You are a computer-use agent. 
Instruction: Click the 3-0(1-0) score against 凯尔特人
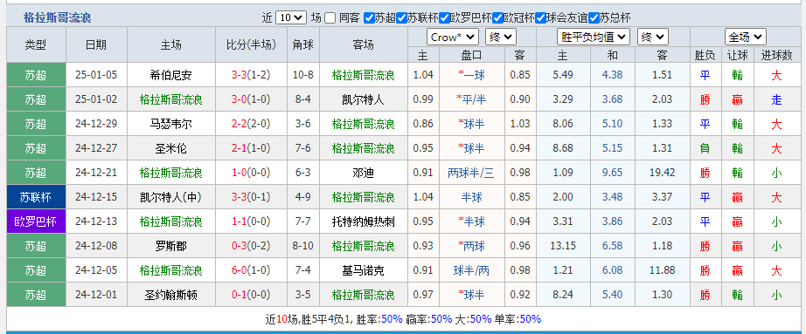click(251, 99)
